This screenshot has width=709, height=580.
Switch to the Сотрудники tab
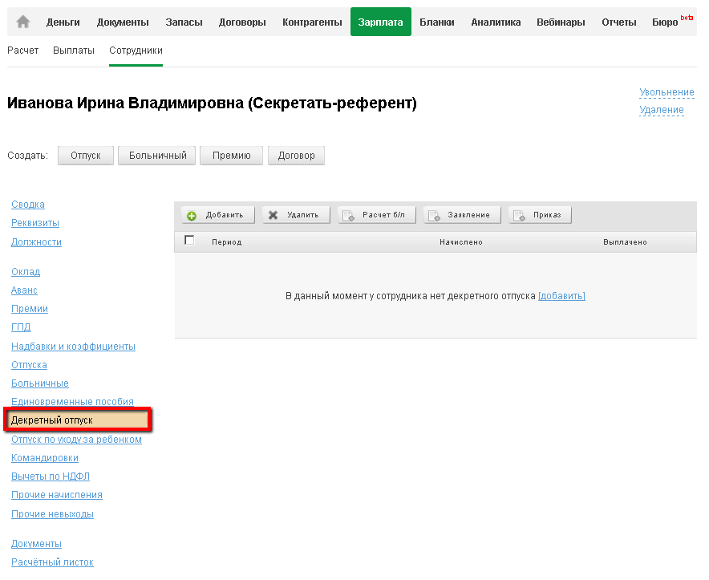point(136,51)
